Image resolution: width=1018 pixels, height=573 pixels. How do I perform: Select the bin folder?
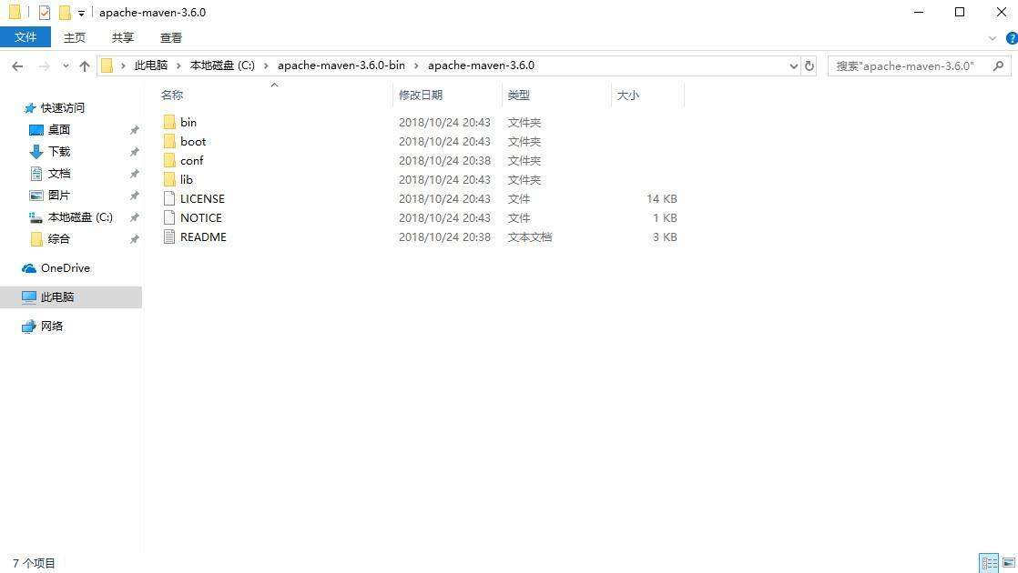[188, 122]
